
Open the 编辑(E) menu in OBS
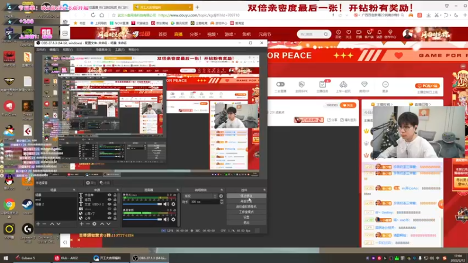[54, 50]
